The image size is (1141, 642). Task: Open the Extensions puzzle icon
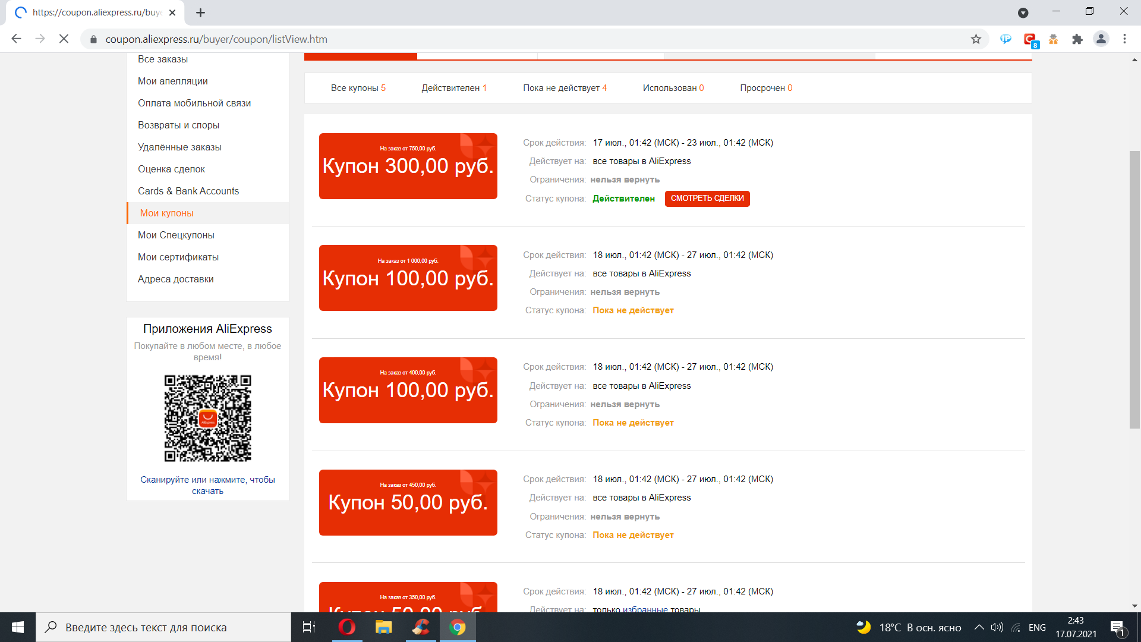pyautogui.click(x=1077, y=39)
